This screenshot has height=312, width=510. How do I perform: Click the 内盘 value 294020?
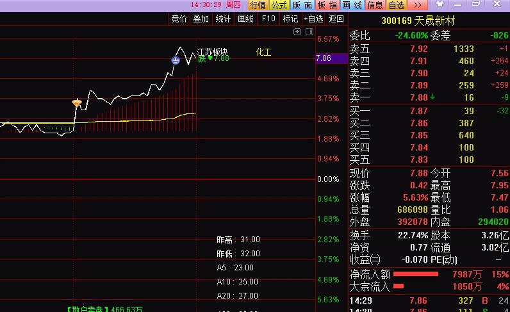pyautogui.click(x=493, y=222)
